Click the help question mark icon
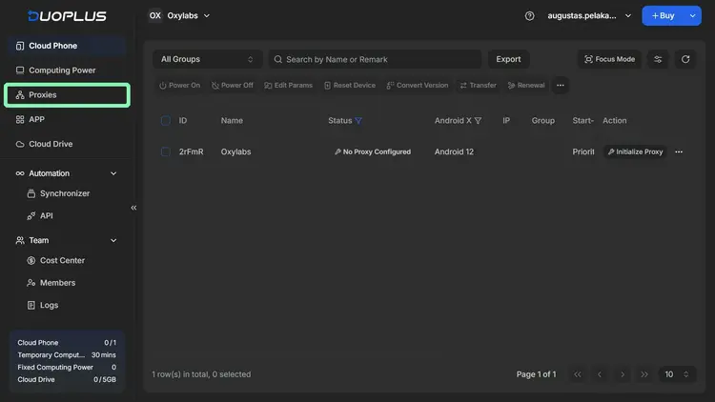The height and width of the screenshot is (402, 715). (530, 16)
